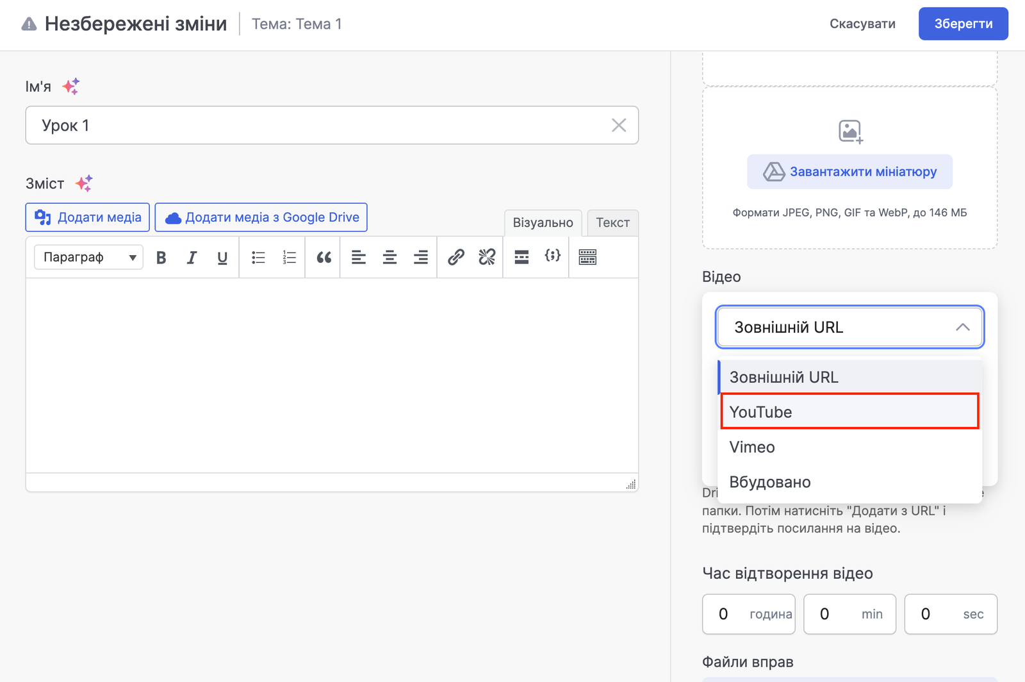Click the AI sparkle icon next to Зміст

(x=84, y=183)
